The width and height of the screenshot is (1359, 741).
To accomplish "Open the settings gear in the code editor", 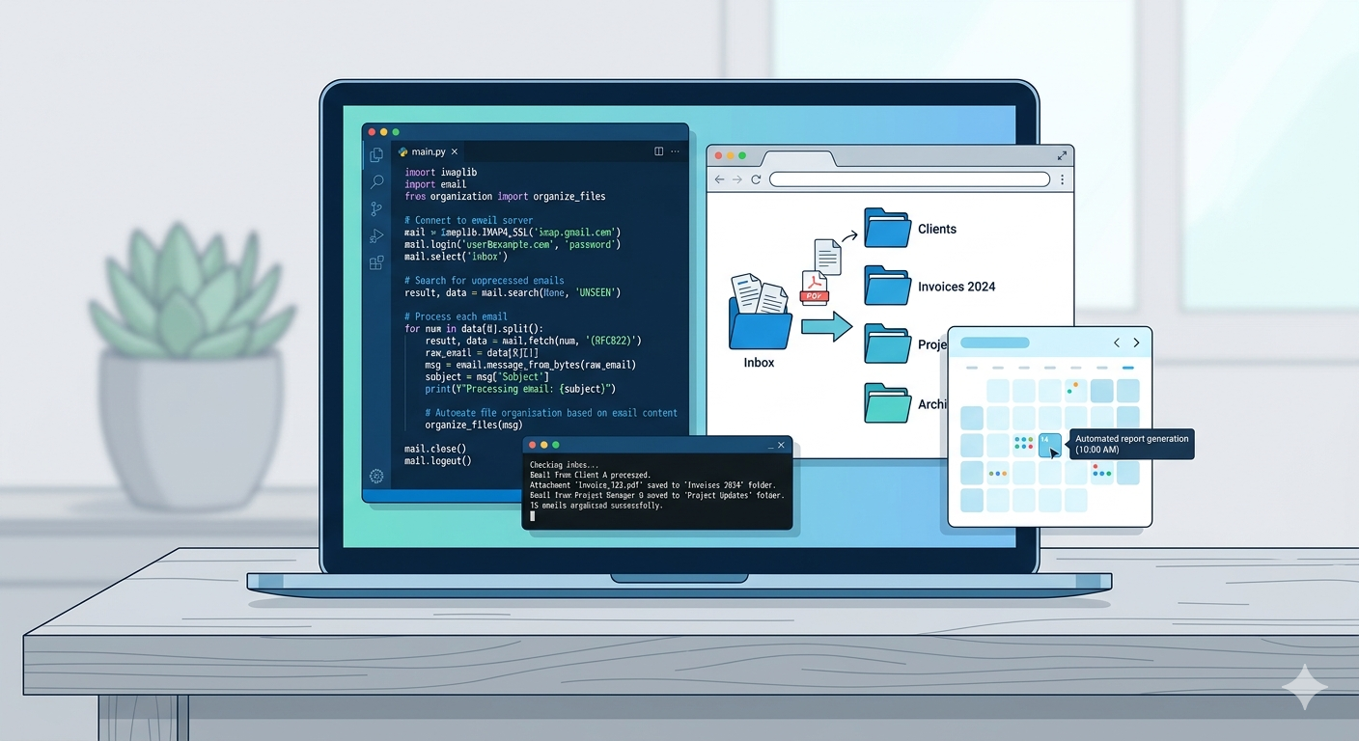I will (376, 476).
